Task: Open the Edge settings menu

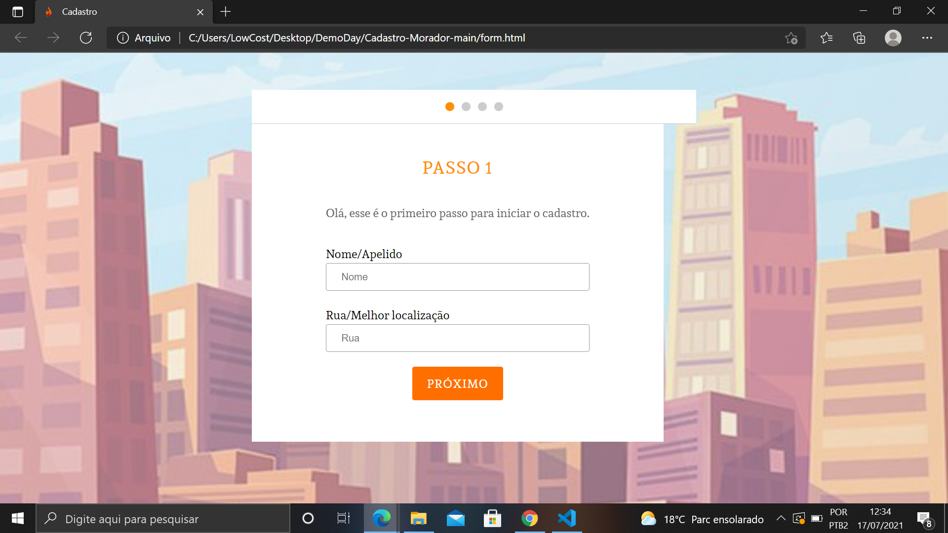Action: tap(927, 38)
